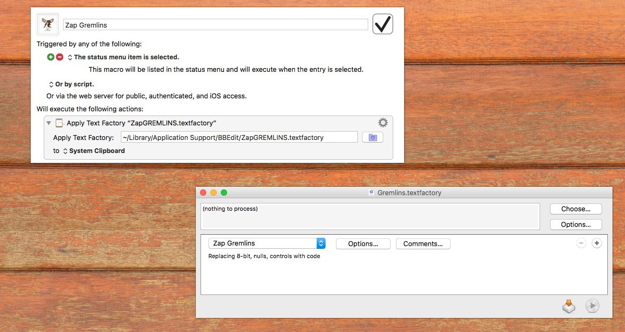This screenshot has width=625, height=332.
Task: Click the 'Or via the web server' text
Action: coord(146,96)
